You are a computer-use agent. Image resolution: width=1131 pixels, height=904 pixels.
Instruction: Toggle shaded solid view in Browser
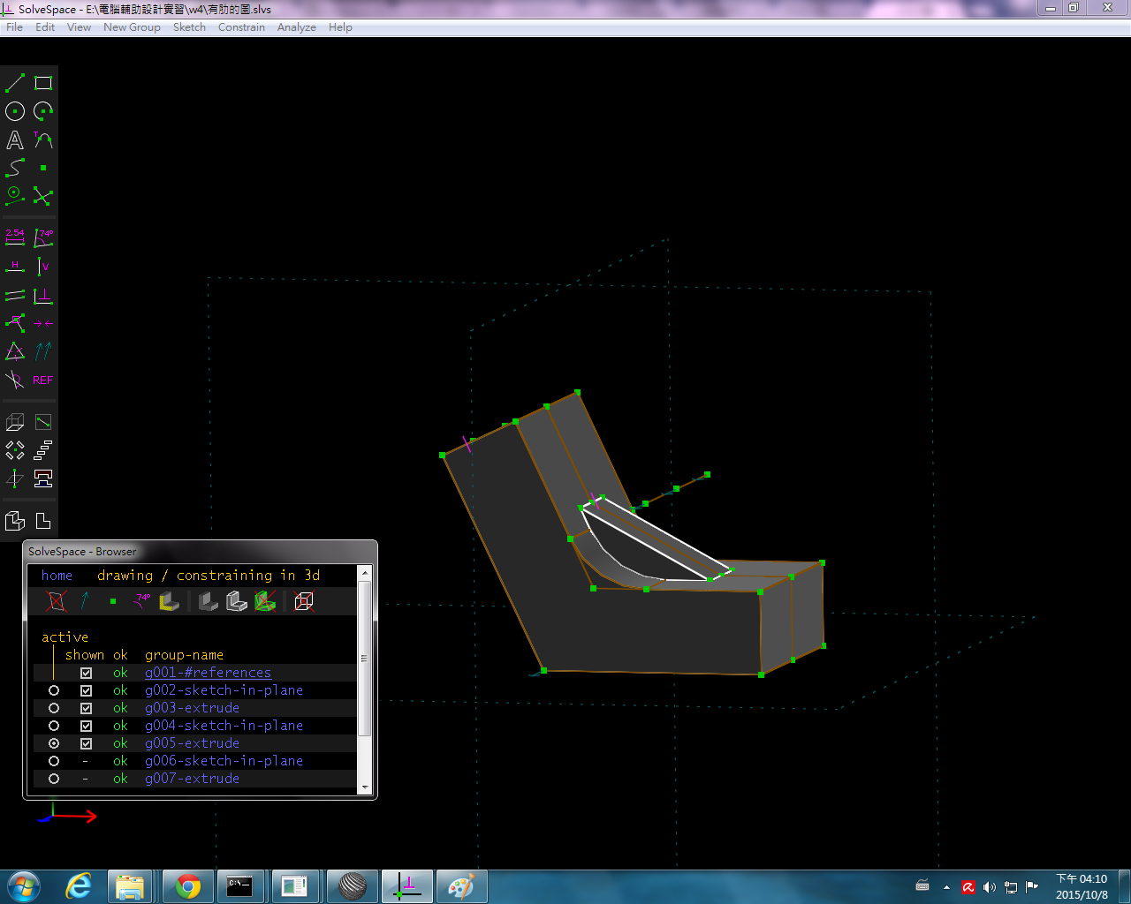point(209,601)
